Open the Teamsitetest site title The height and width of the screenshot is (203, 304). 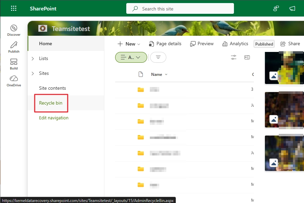click(x=71, y=29)
